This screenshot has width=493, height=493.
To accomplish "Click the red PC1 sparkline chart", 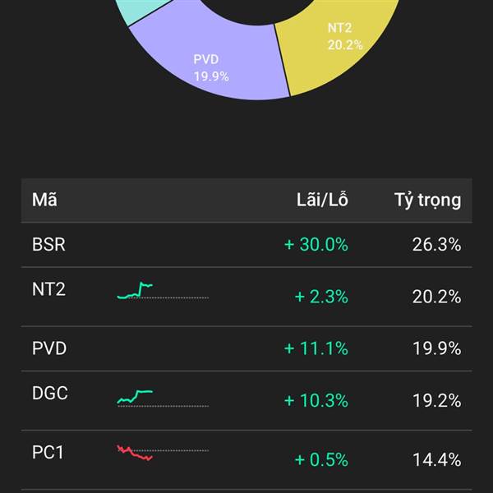I will coord(135,453).
